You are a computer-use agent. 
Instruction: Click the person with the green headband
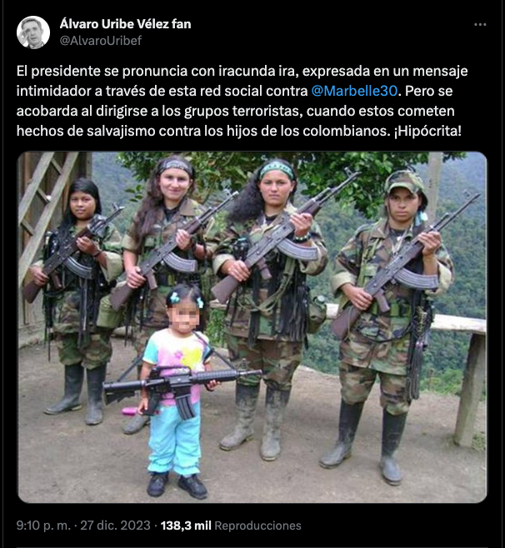271,307
